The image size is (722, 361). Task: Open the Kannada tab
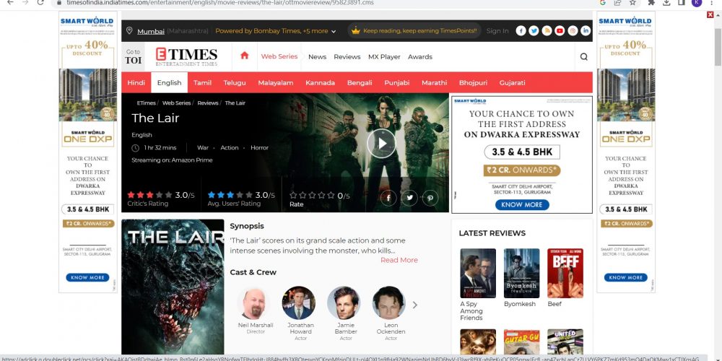(x=320, y=83)
